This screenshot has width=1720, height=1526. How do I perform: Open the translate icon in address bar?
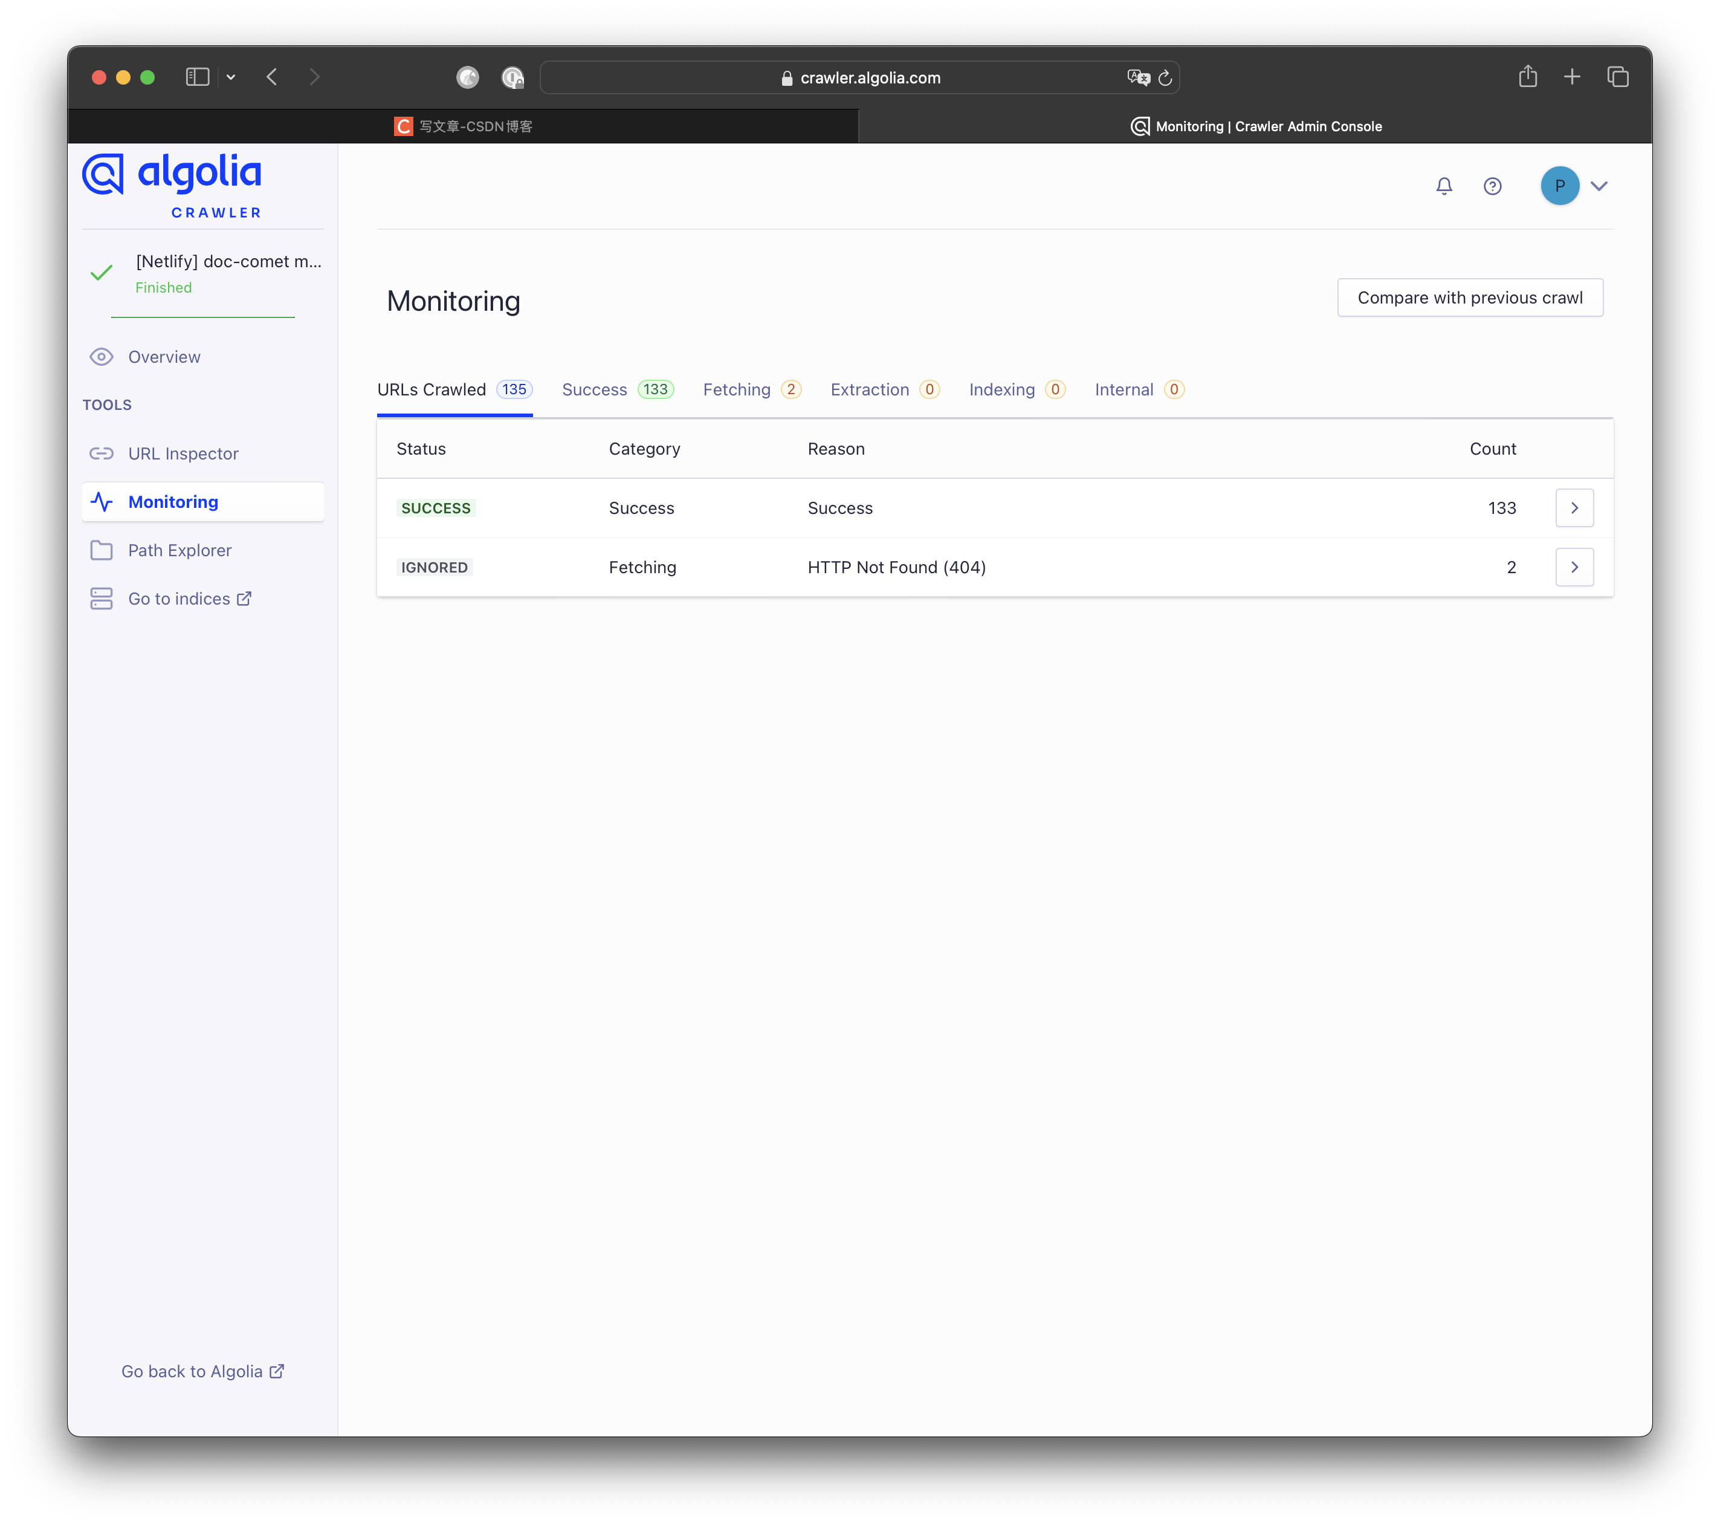1137,77
